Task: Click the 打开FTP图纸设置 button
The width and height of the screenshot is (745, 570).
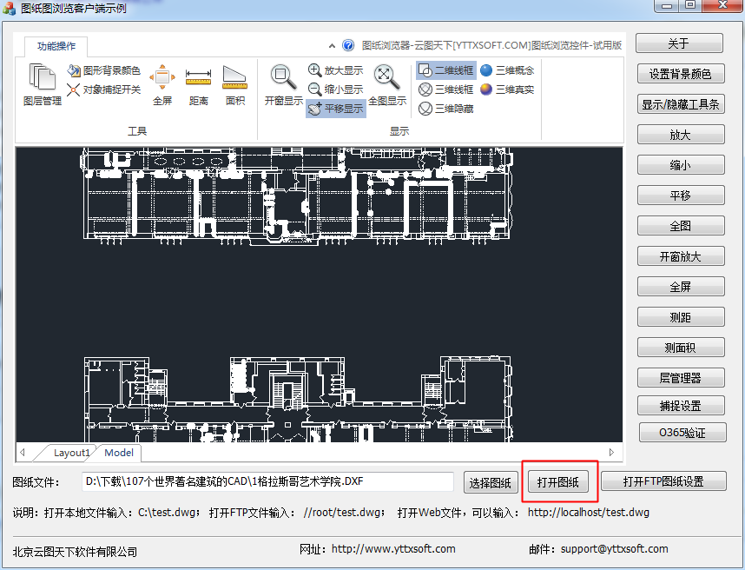Action: pos(663,481)
